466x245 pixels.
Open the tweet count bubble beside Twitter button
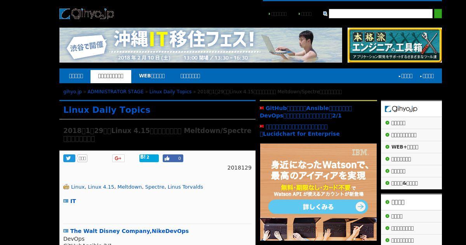point(82,158)
